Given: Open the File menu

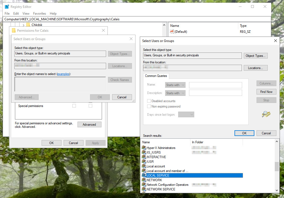Looking at the screenshot, I should coord(7,14).
